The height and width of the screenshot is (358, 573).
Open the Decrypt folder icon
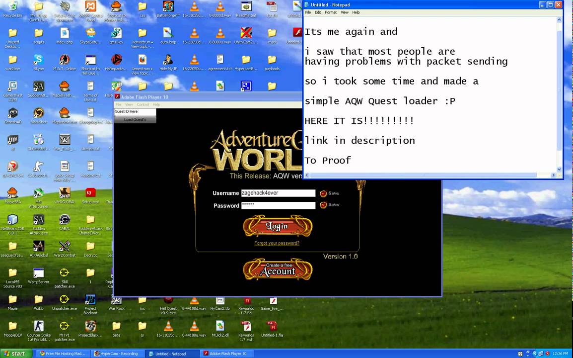[90, 246]
